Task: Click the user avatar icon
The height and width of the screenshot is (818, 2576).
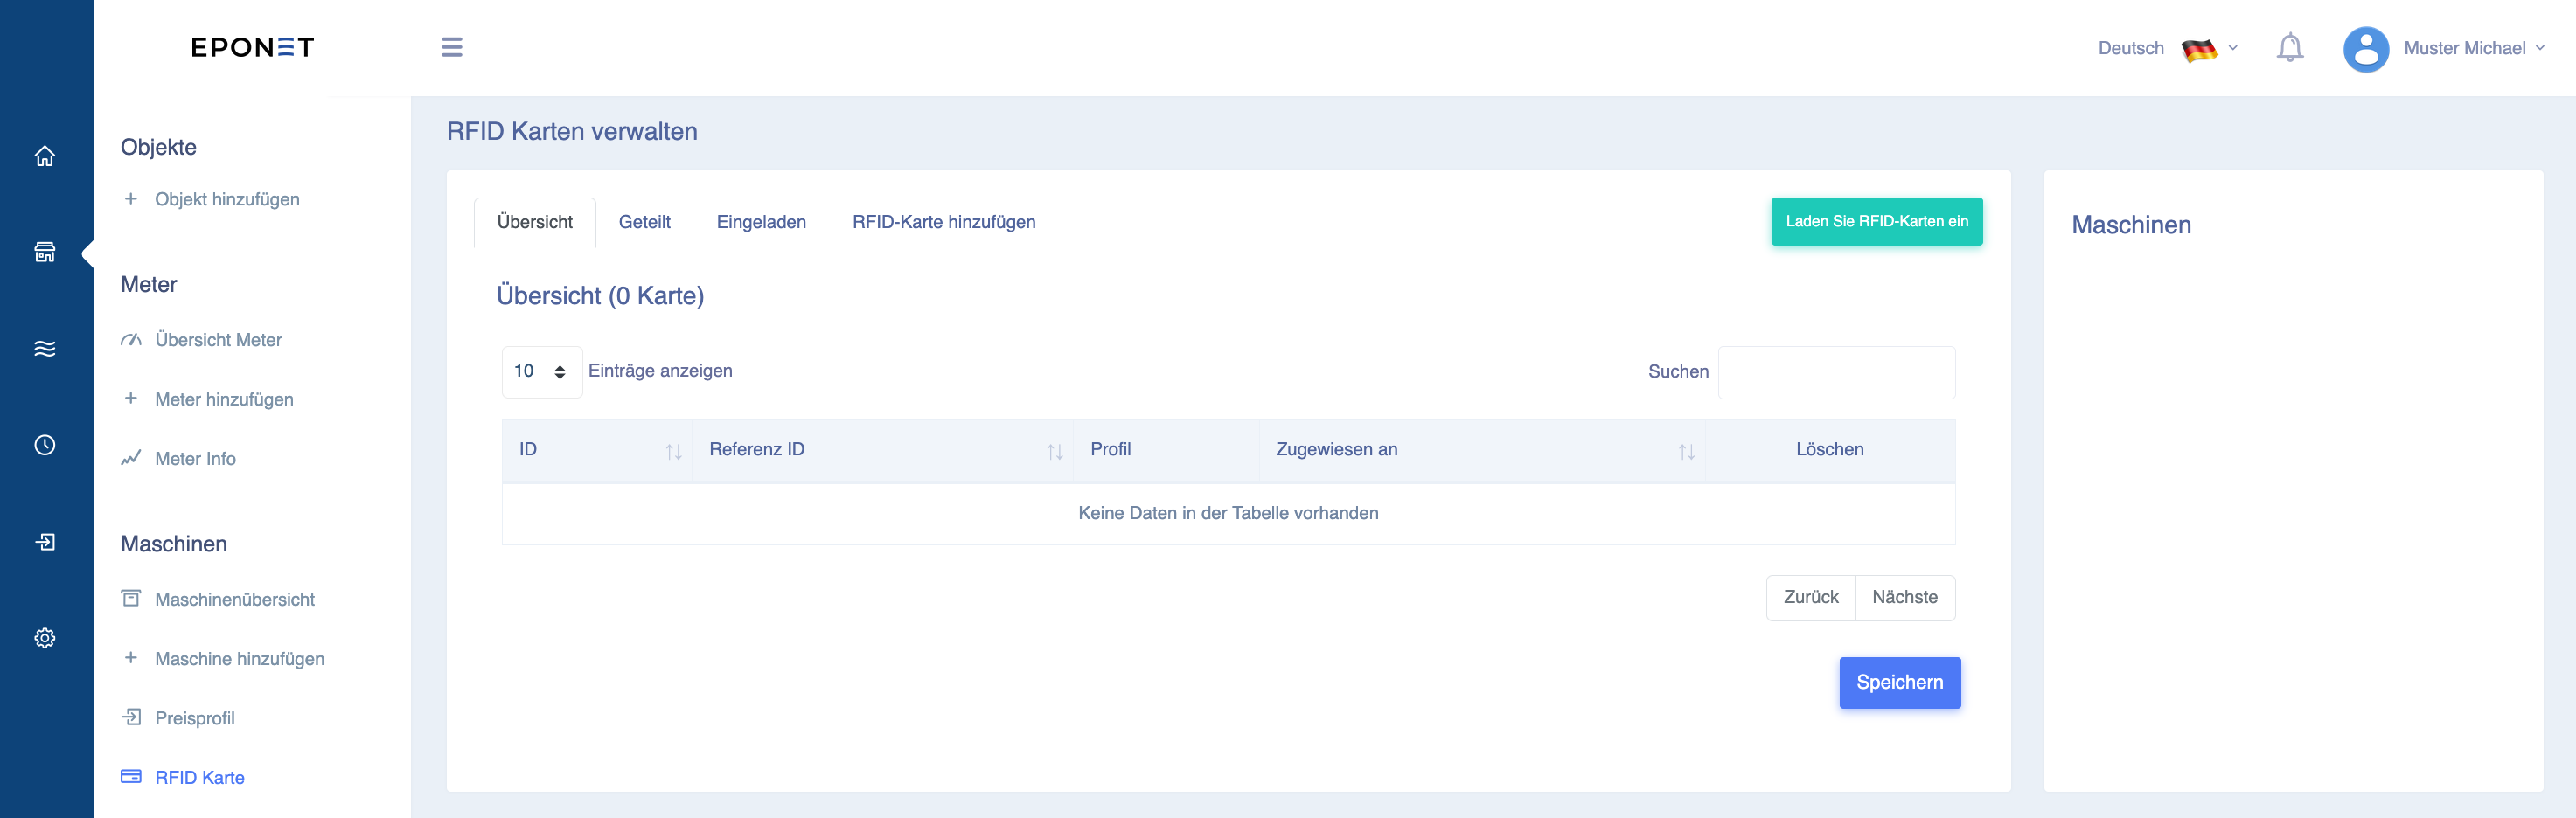Action: [2365, 48]
